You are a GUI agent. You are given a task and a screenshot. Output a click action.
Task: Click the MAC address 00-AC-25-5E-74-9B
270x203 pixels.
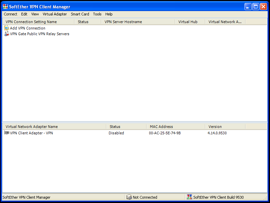point(165,133)
